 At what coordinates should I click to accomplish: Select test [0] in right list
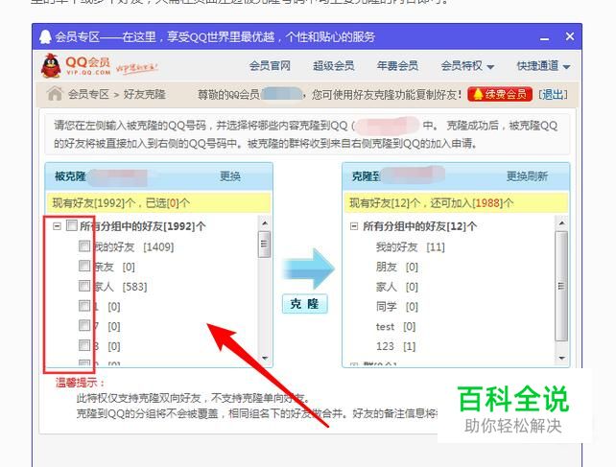point(395,326)
